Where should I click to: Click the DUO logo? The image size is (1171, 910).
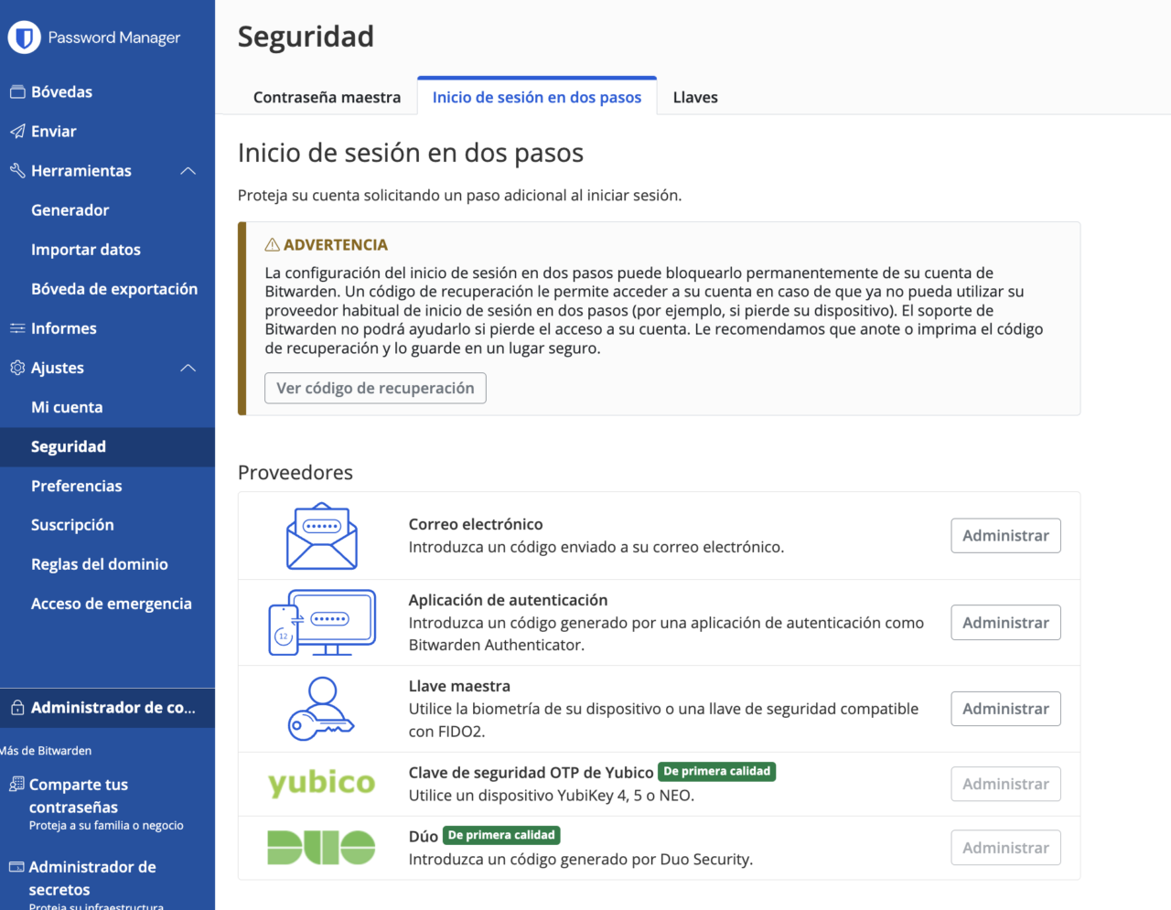click(321, 848)
